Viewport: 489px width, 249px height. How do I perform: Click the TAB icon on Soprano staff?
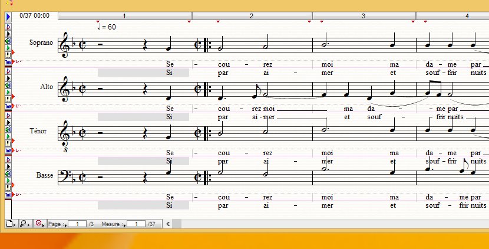click(8, 61)
